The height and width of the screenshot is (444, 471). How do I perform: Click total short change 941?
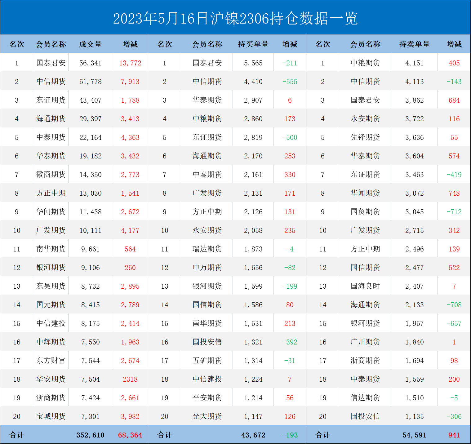click(454, 435)
